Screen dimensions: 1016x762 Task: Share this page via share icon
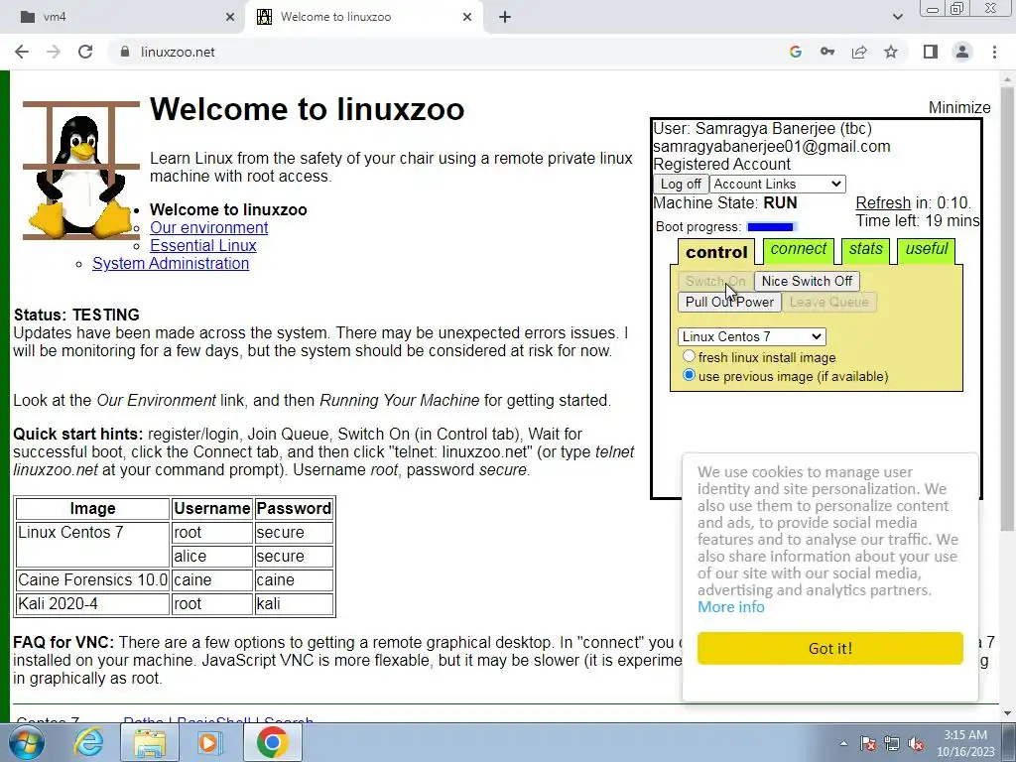point(859,52)
